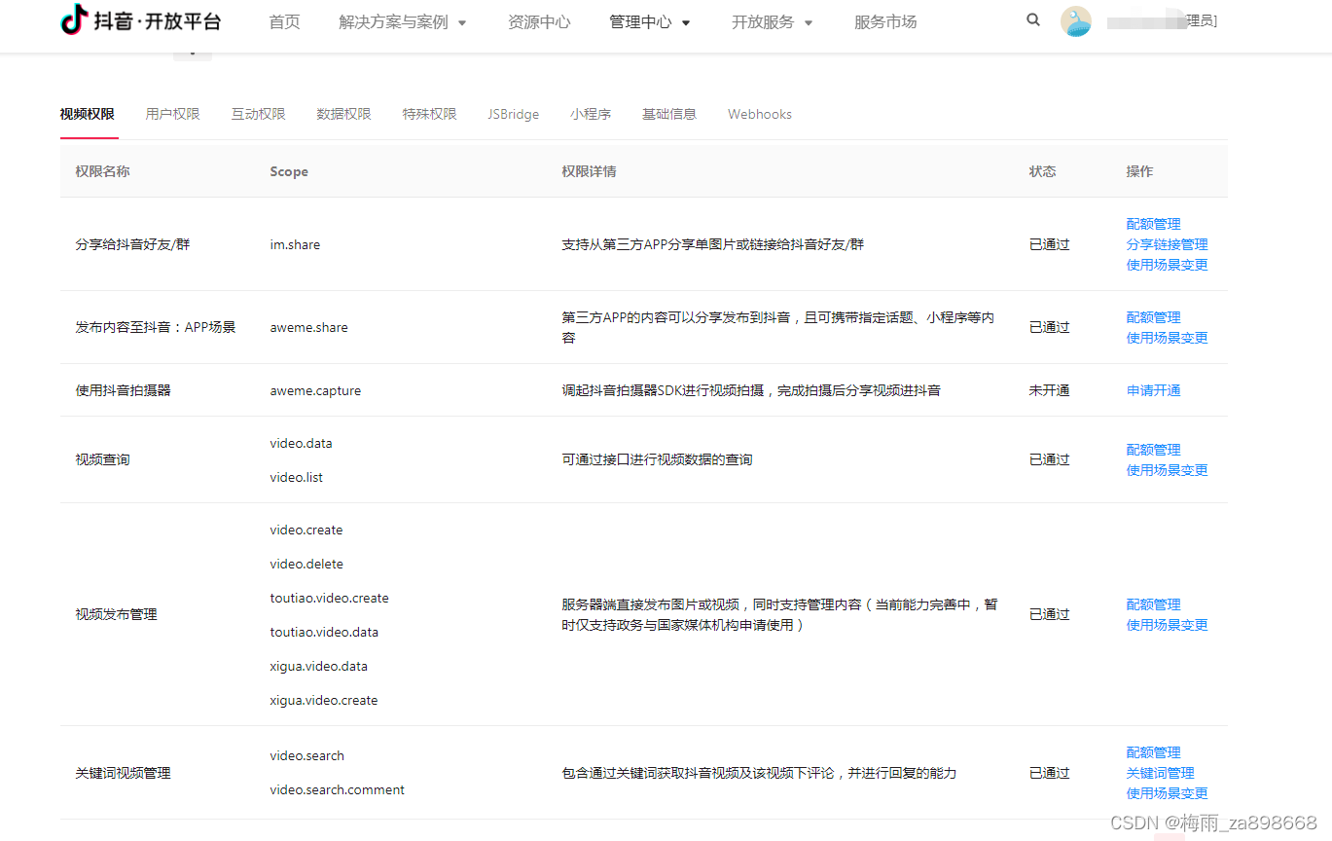
Task: Click the xigua.video.data scope text
Action: click(318, 666)
